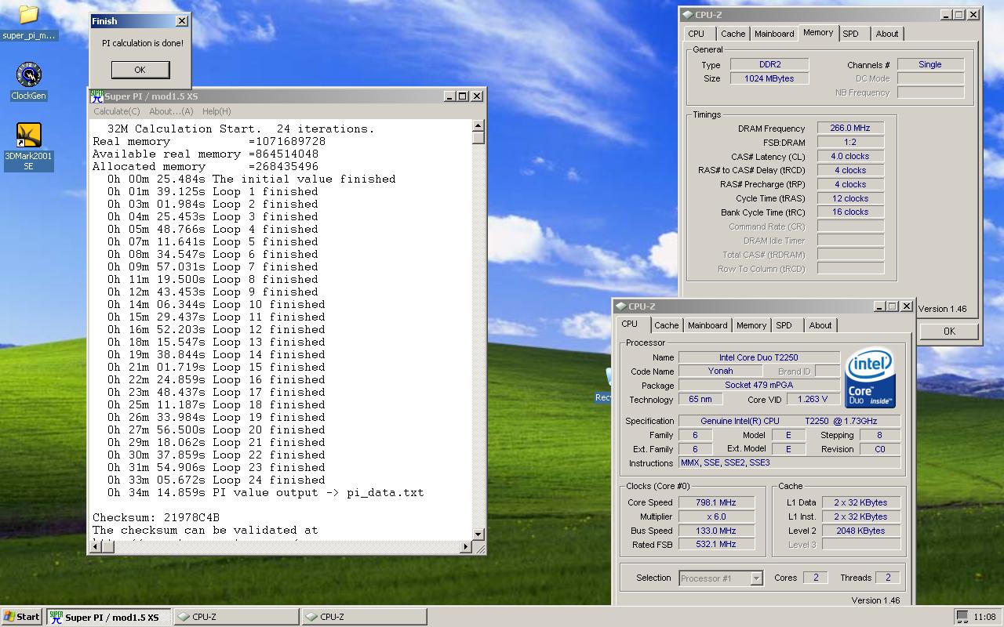The width and height of the screenshot is (1004, 627).
Task: Click the Super PI window title icon
Action: pos(96,96)
